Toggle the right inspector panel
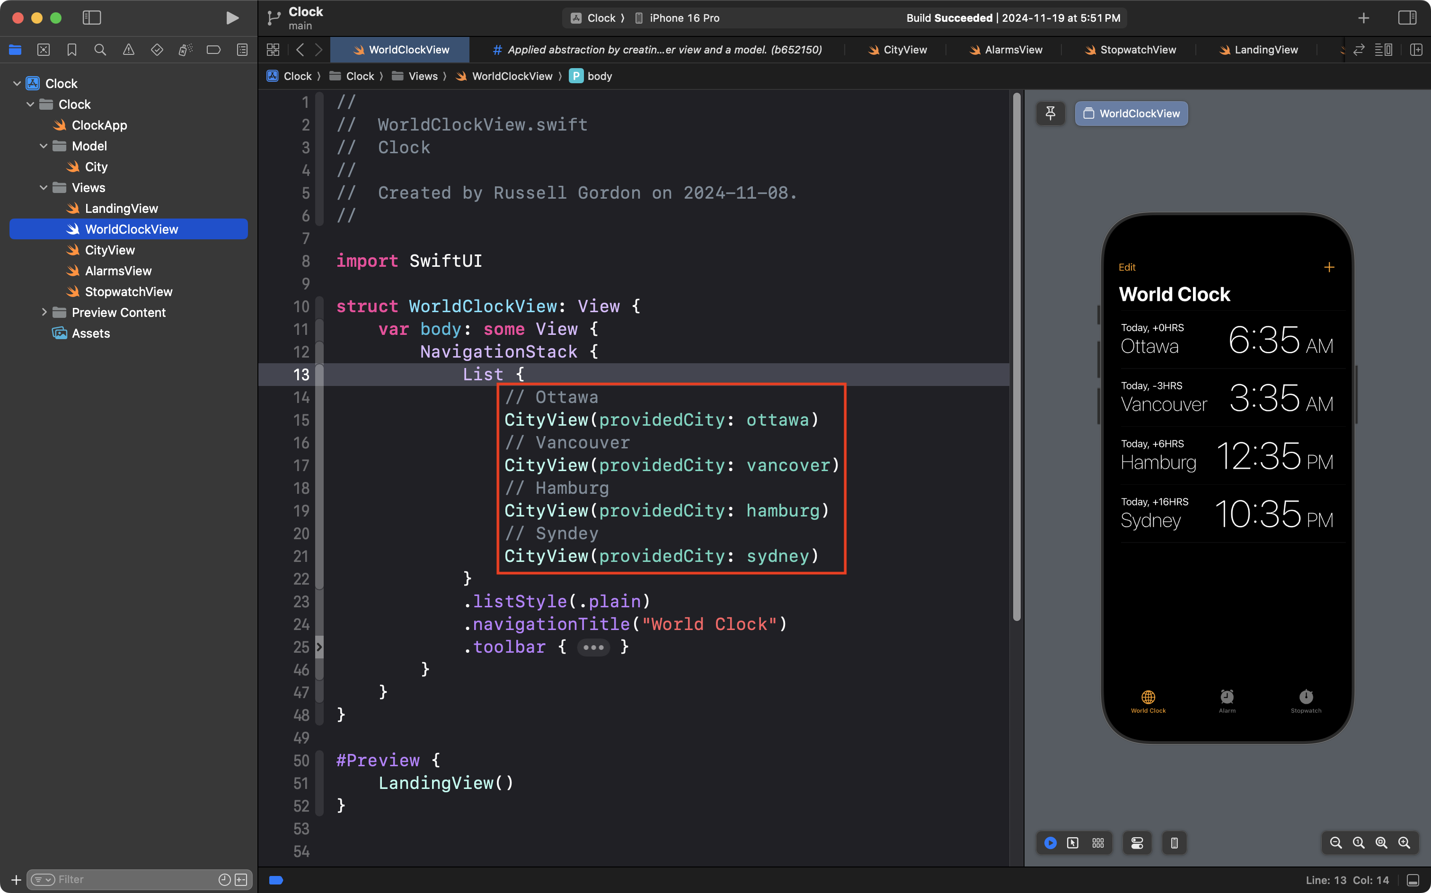1431x893 pixels. 1407,18
